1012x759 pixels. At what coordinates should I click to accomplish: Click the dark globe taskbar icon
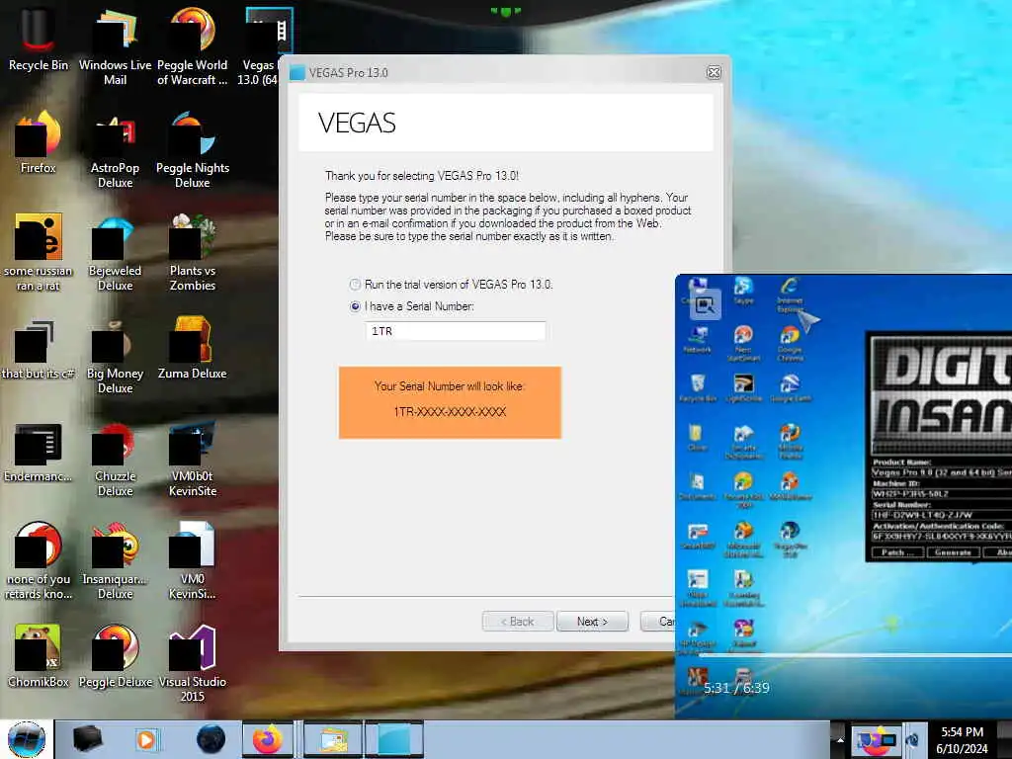click(x=211, y=739)
